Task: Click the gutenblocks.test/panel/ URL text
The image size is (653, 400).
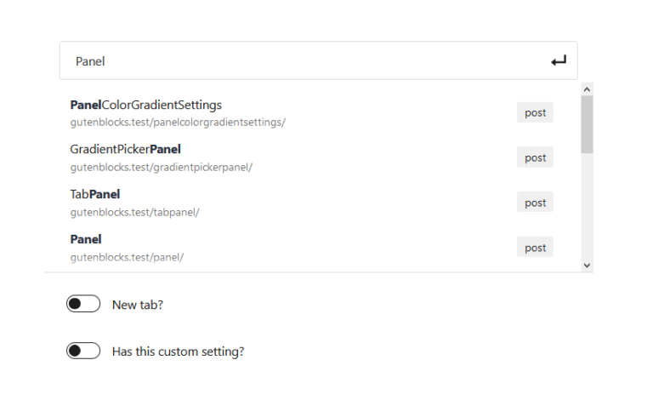Action: (127, 258)
